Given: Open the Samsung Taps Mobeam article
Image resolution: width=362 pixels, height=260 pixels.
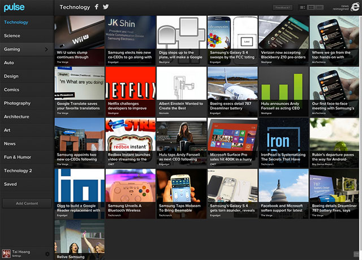Looking at the screenshot, I should point(182,194).
